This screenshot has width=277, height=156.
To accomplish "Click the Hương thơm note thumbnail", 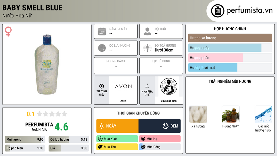I will point(231,114).
